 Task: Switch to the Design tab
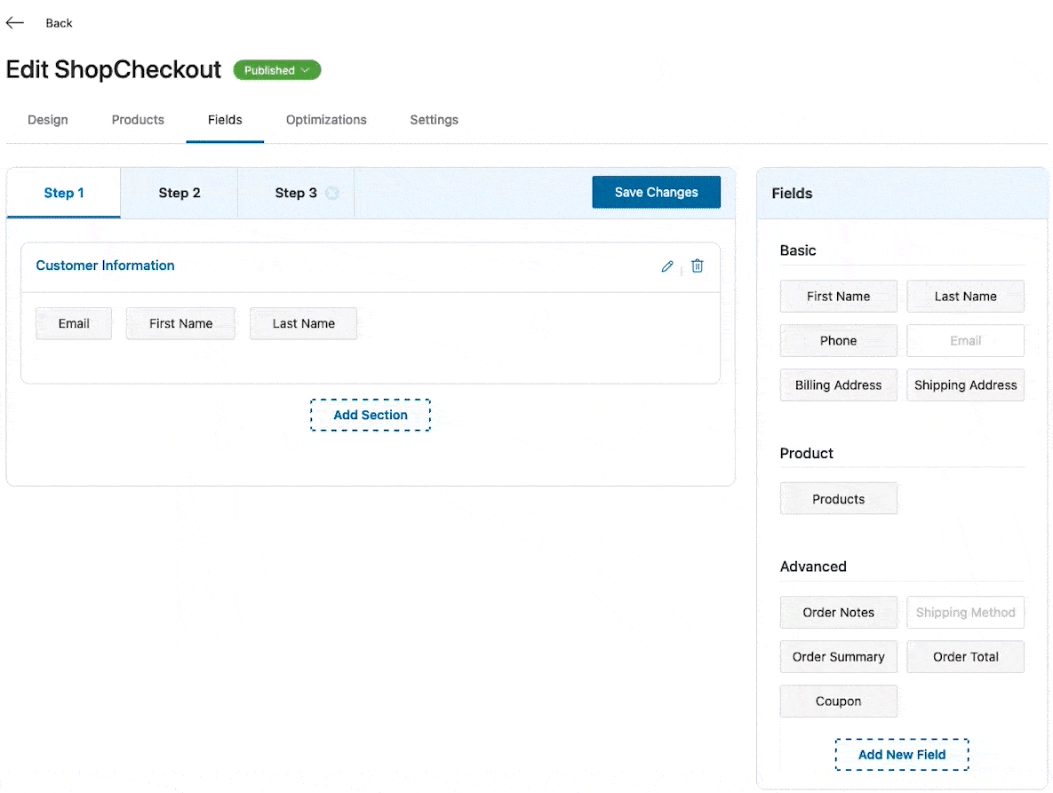(48, 119)
